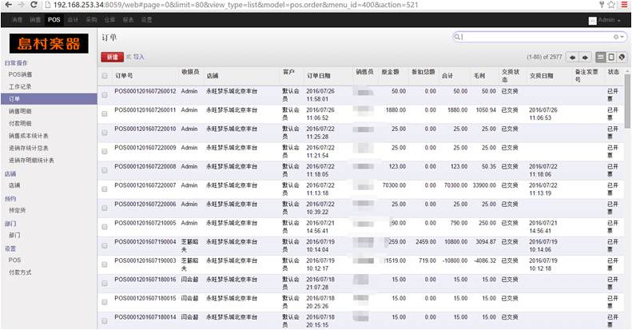The width and height of the screenshot is (632, 330).
Task: Open 付款明细 in the sidebar
Action: click(20, 123)
